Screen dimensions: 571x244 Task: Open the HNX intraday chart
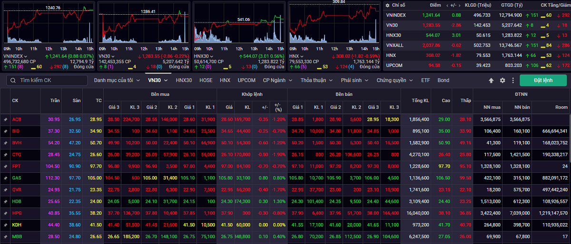[x=334, y=24]
